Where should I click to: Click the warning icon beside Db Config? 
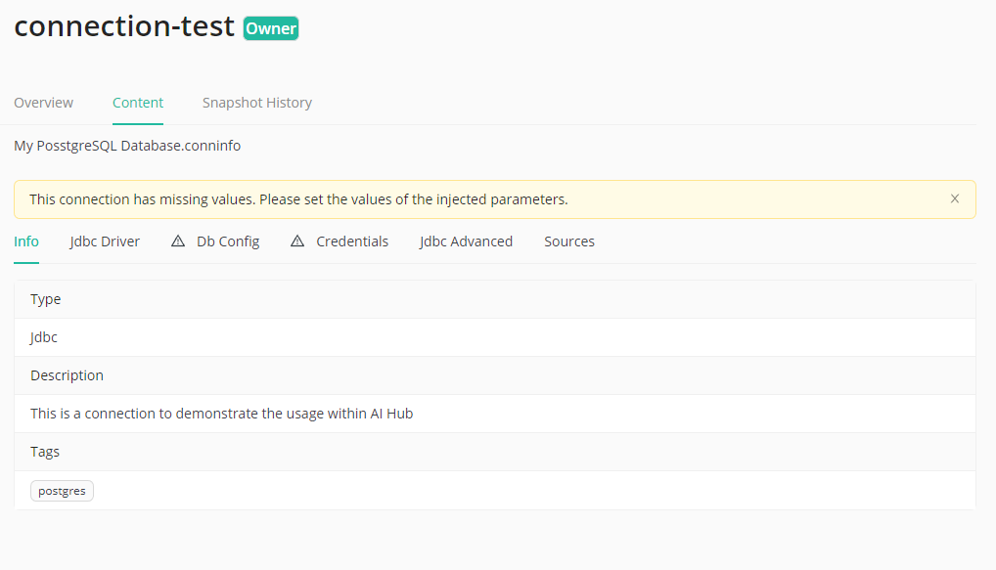178,241
